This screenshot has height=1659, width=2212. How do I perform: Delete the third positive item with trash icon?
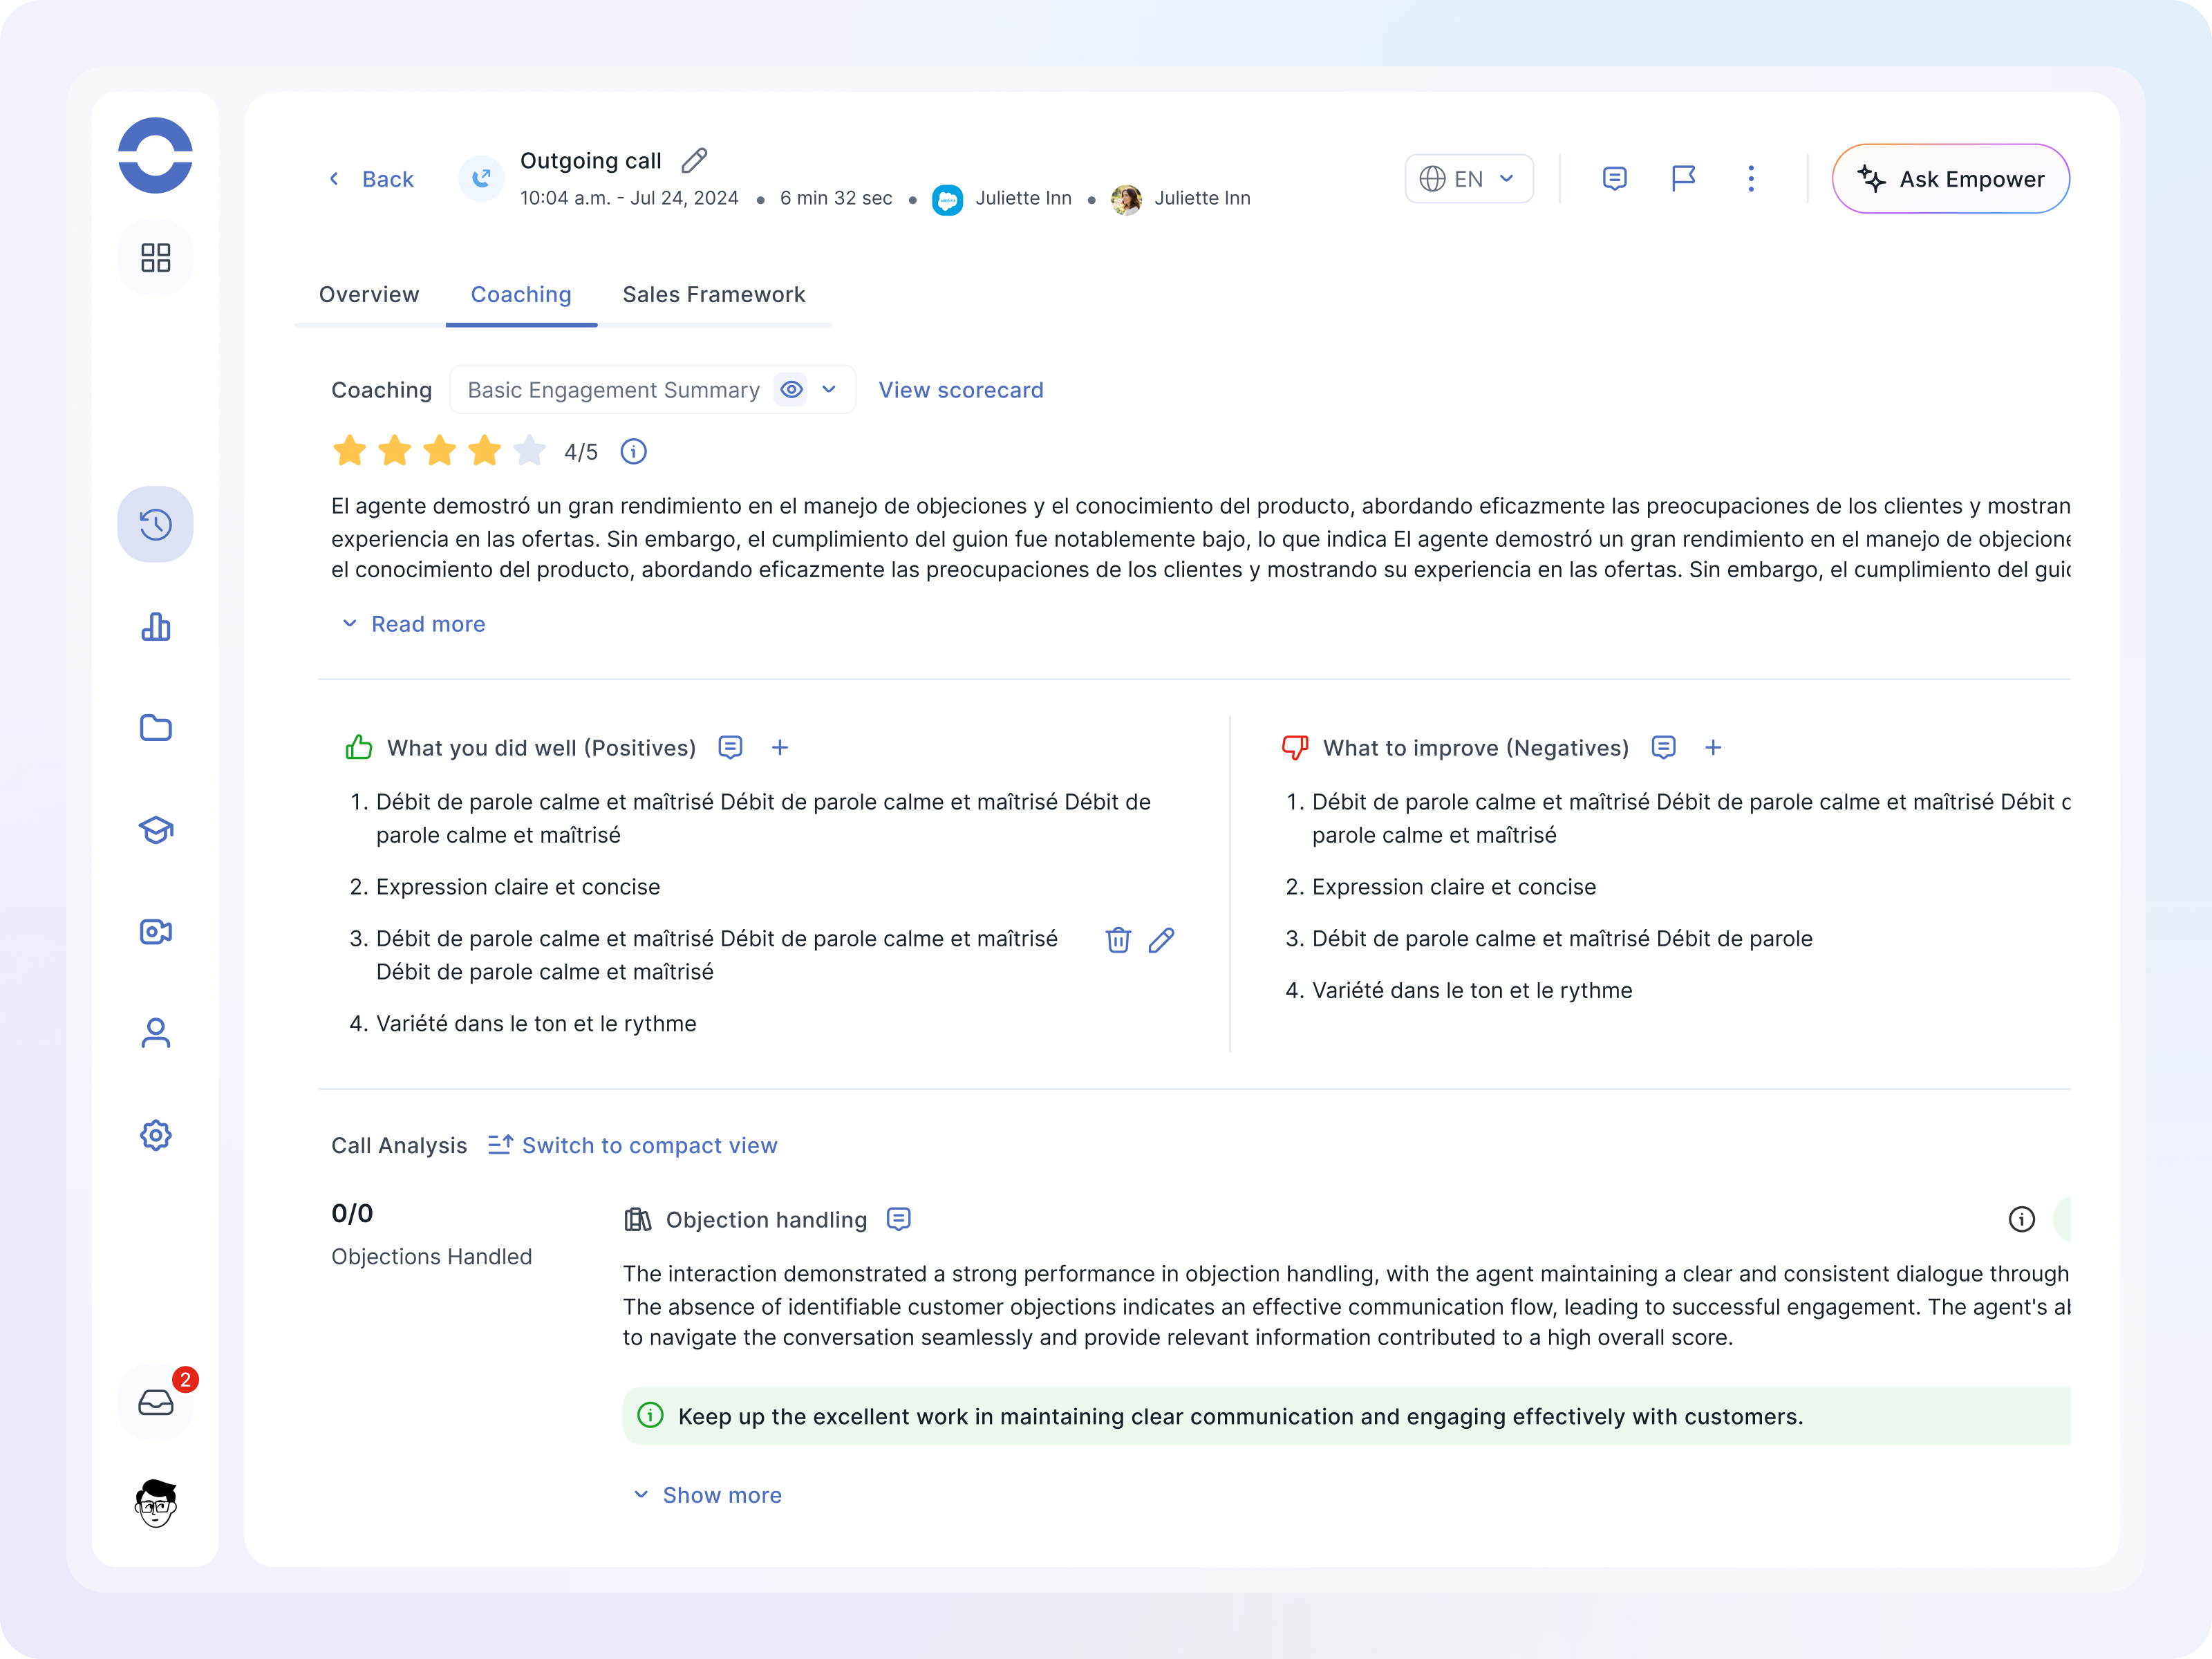pos(1118,940)
